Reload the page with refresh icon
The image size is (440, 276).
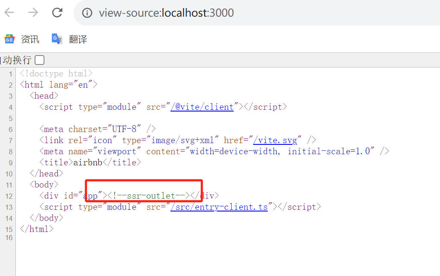click(x=57, y=13)
